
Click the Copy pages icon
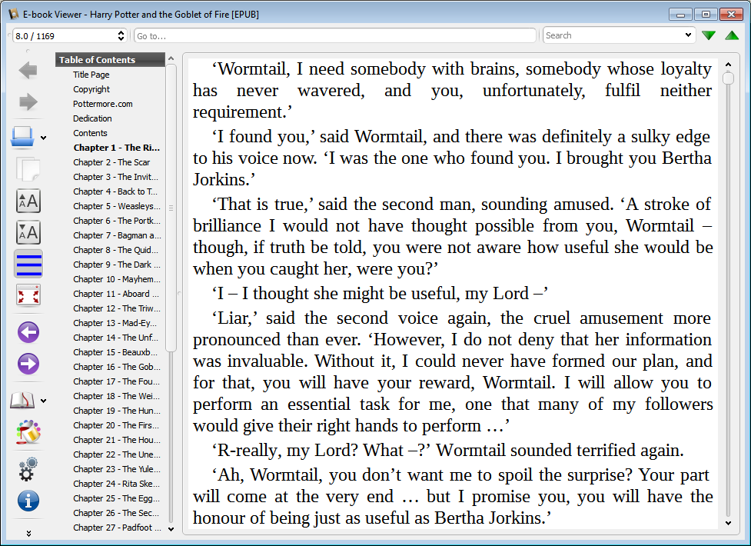pyautogui.click(x=28, y=168)
